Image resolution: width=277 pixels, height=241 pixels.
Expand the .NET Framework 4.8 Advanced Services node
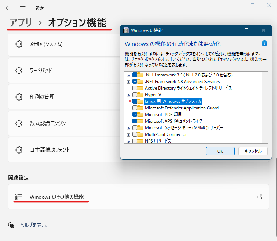pyautogui.click(x=129, y=82)
